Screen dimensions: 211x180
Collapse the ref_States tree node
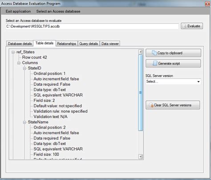coord(13,52)
